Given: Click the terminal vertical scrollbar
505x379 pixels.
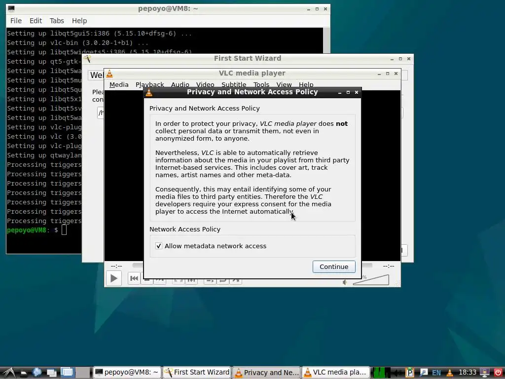Looking at the screenshot, I should click(x=326, y=40).
